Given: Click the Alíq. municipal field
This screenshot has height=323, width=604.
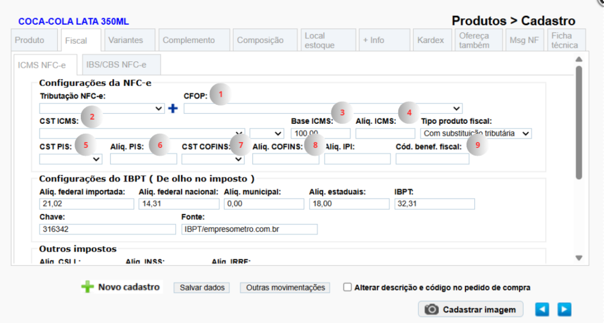Looking at the screenshot, I should (x=264, y=204).
